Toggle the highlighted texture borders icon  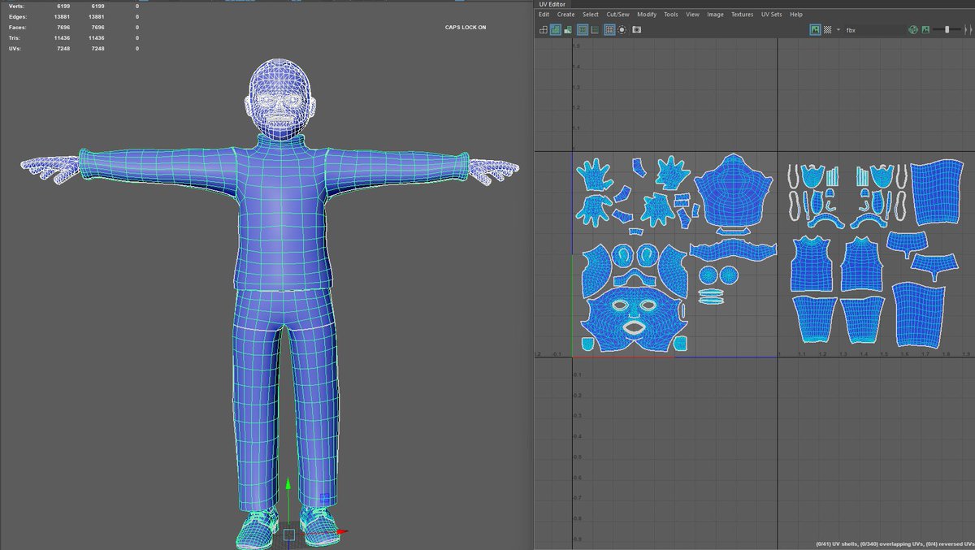(582, 29)
